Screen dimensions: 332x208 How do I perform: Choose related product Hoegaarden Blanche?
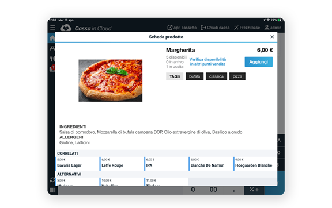coord(255,163)
